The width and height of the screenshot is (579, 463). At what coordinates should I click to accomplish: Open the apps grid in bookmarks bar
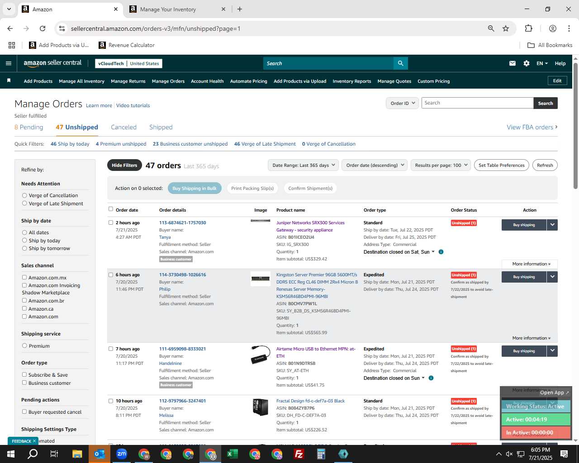tap(12, 45)
